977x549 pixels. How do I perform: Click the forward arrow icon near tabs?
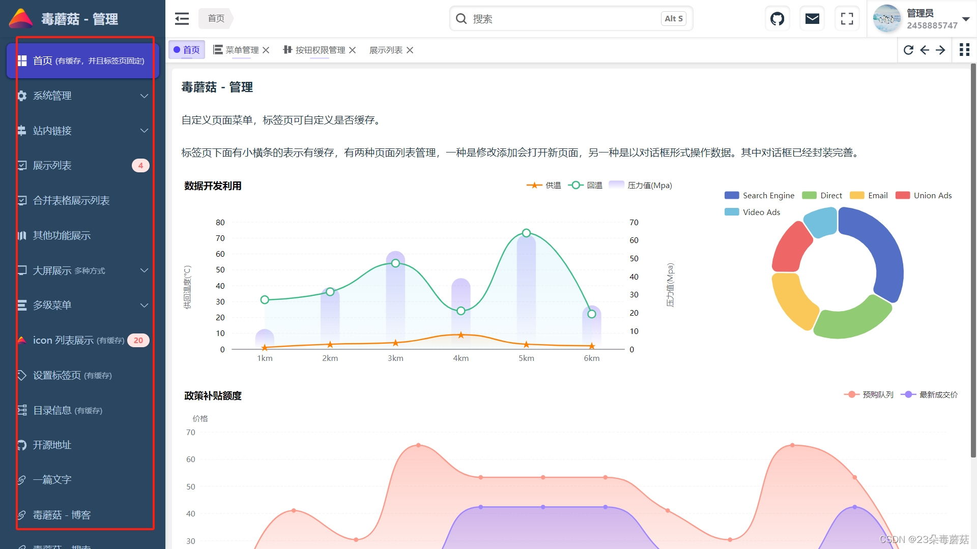(940, 50)
